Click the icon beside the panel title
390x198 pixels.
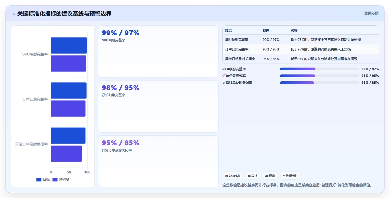pyautogui.click(x=13, y=14)
